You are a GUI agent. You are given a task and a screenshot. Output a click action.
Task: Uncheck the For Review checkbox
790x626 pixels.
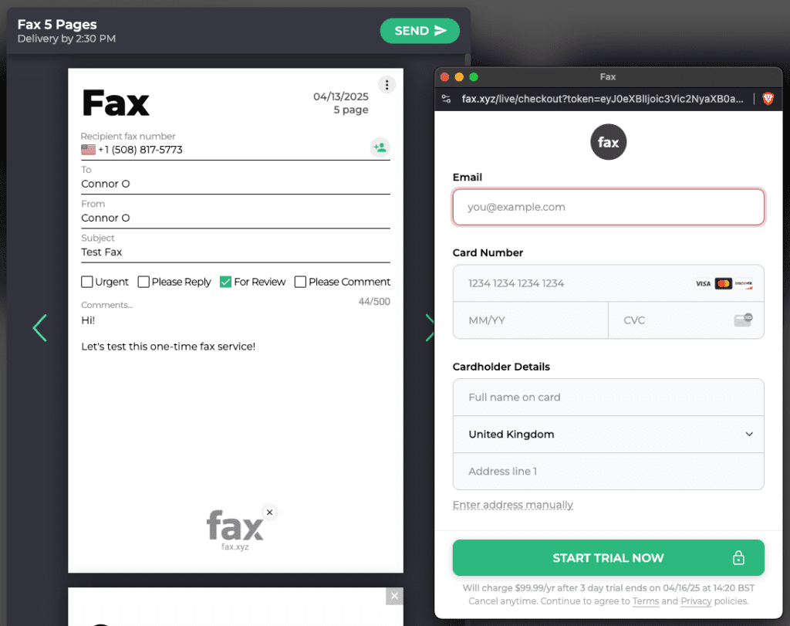coord(225,282)
